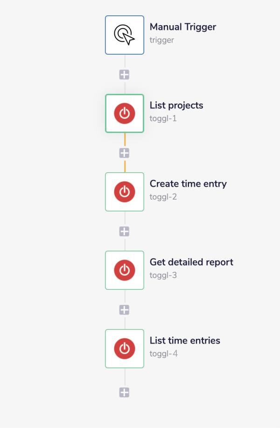Image resolution: width=280 pixels, height=428 pixels.
Task: Select the Toggl icon on List projects node
Action: (125, 113)
